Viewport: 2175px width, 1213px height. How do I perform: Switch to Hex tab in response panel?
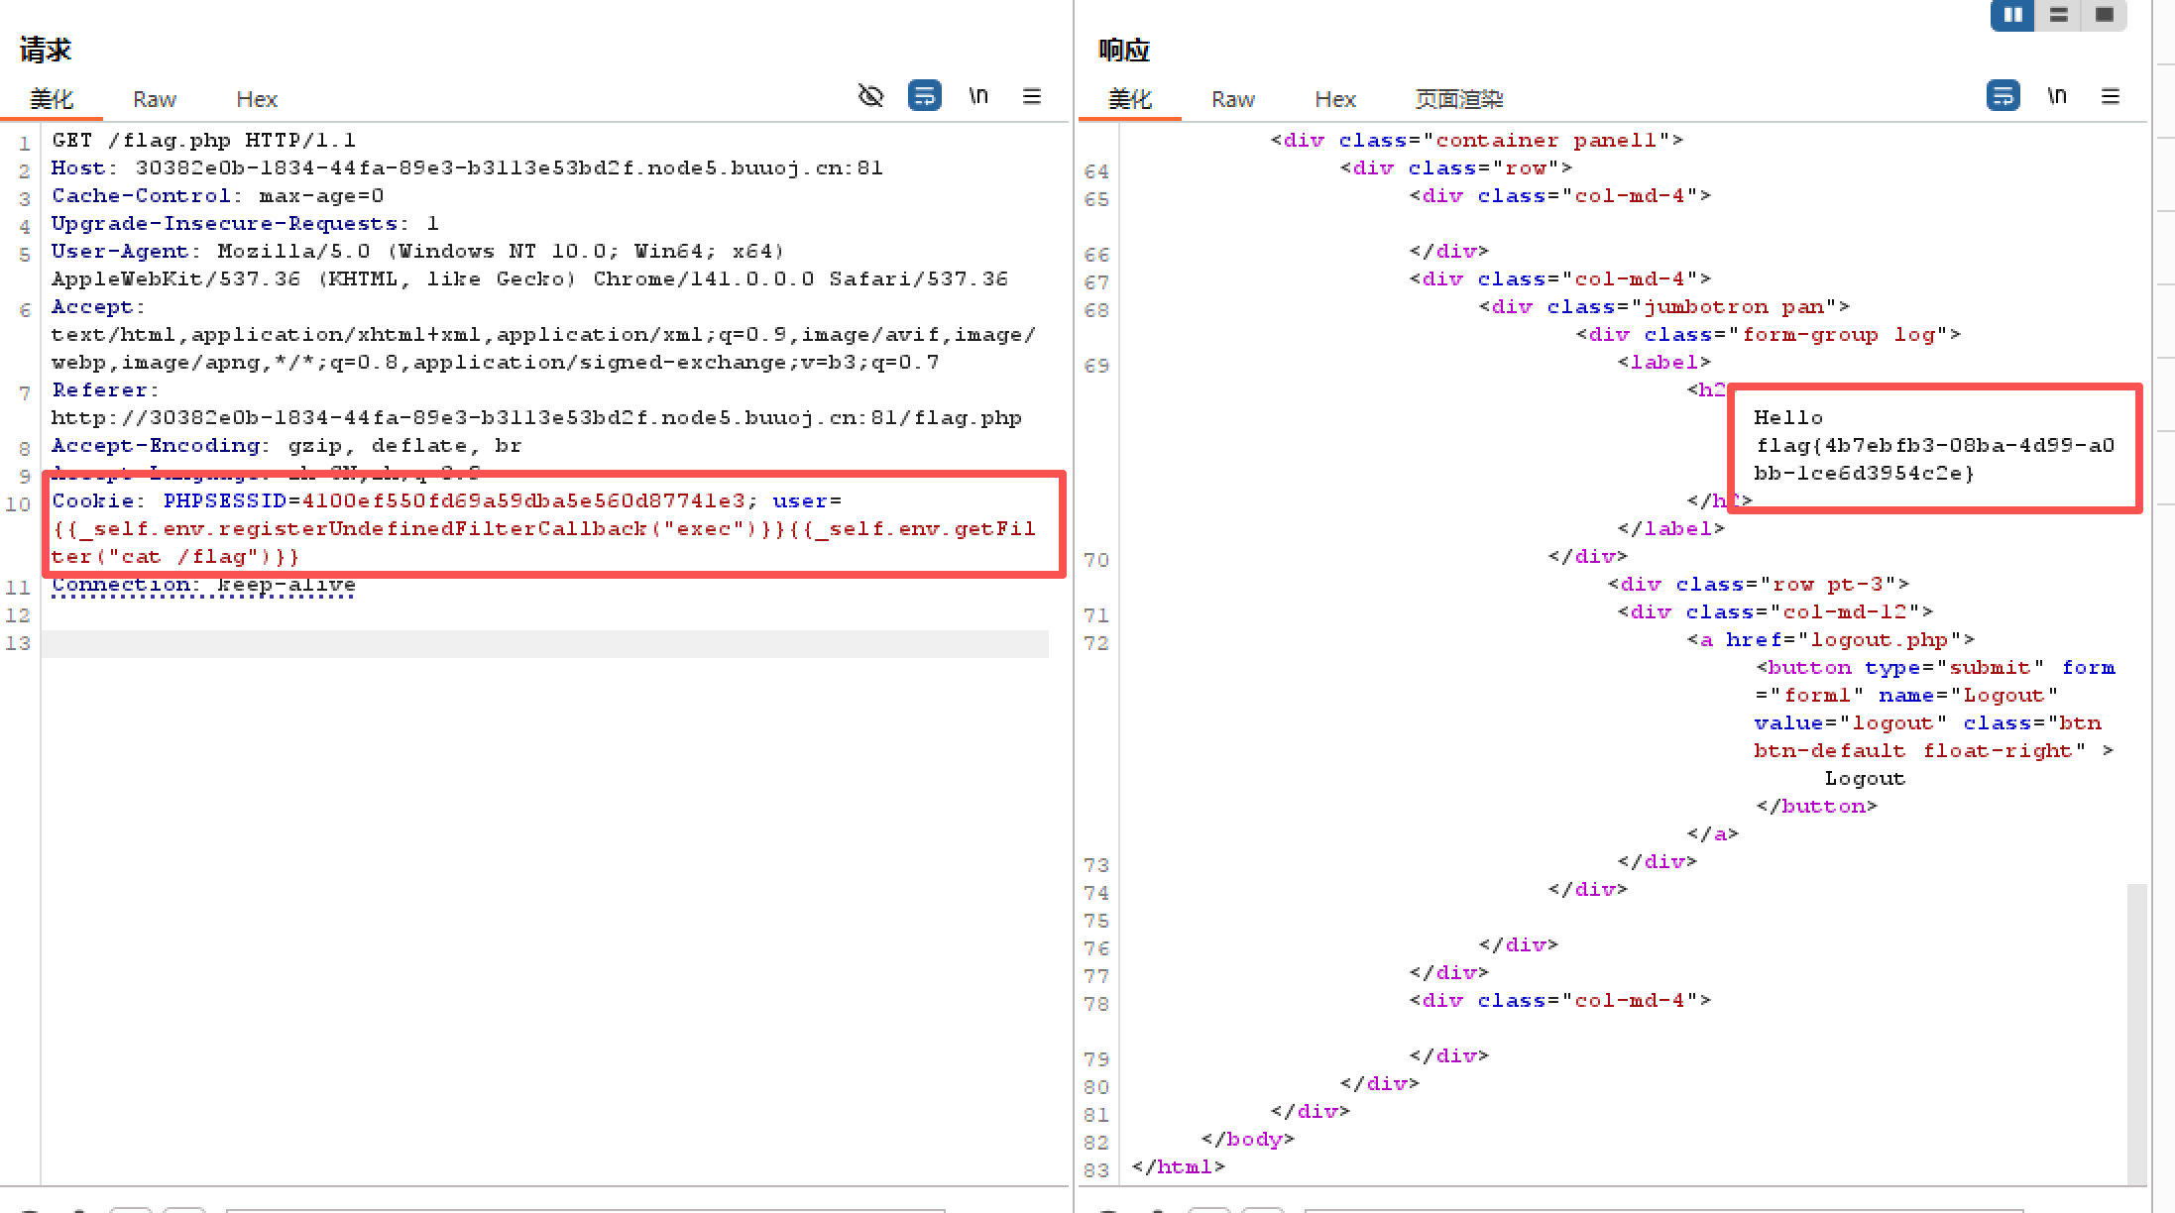pos(1335,99)
